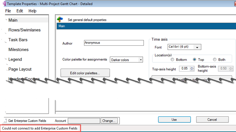The image size is (236, 132).
Task: Expand the time axis Font dropdown
Action: tap(197, 47)
